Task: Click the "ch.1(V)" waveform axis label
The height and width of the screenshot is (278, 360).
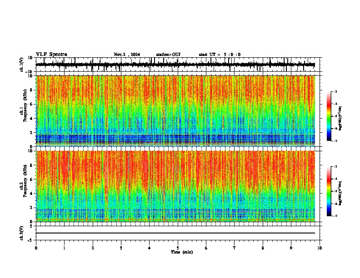Action: click(22, 65)
